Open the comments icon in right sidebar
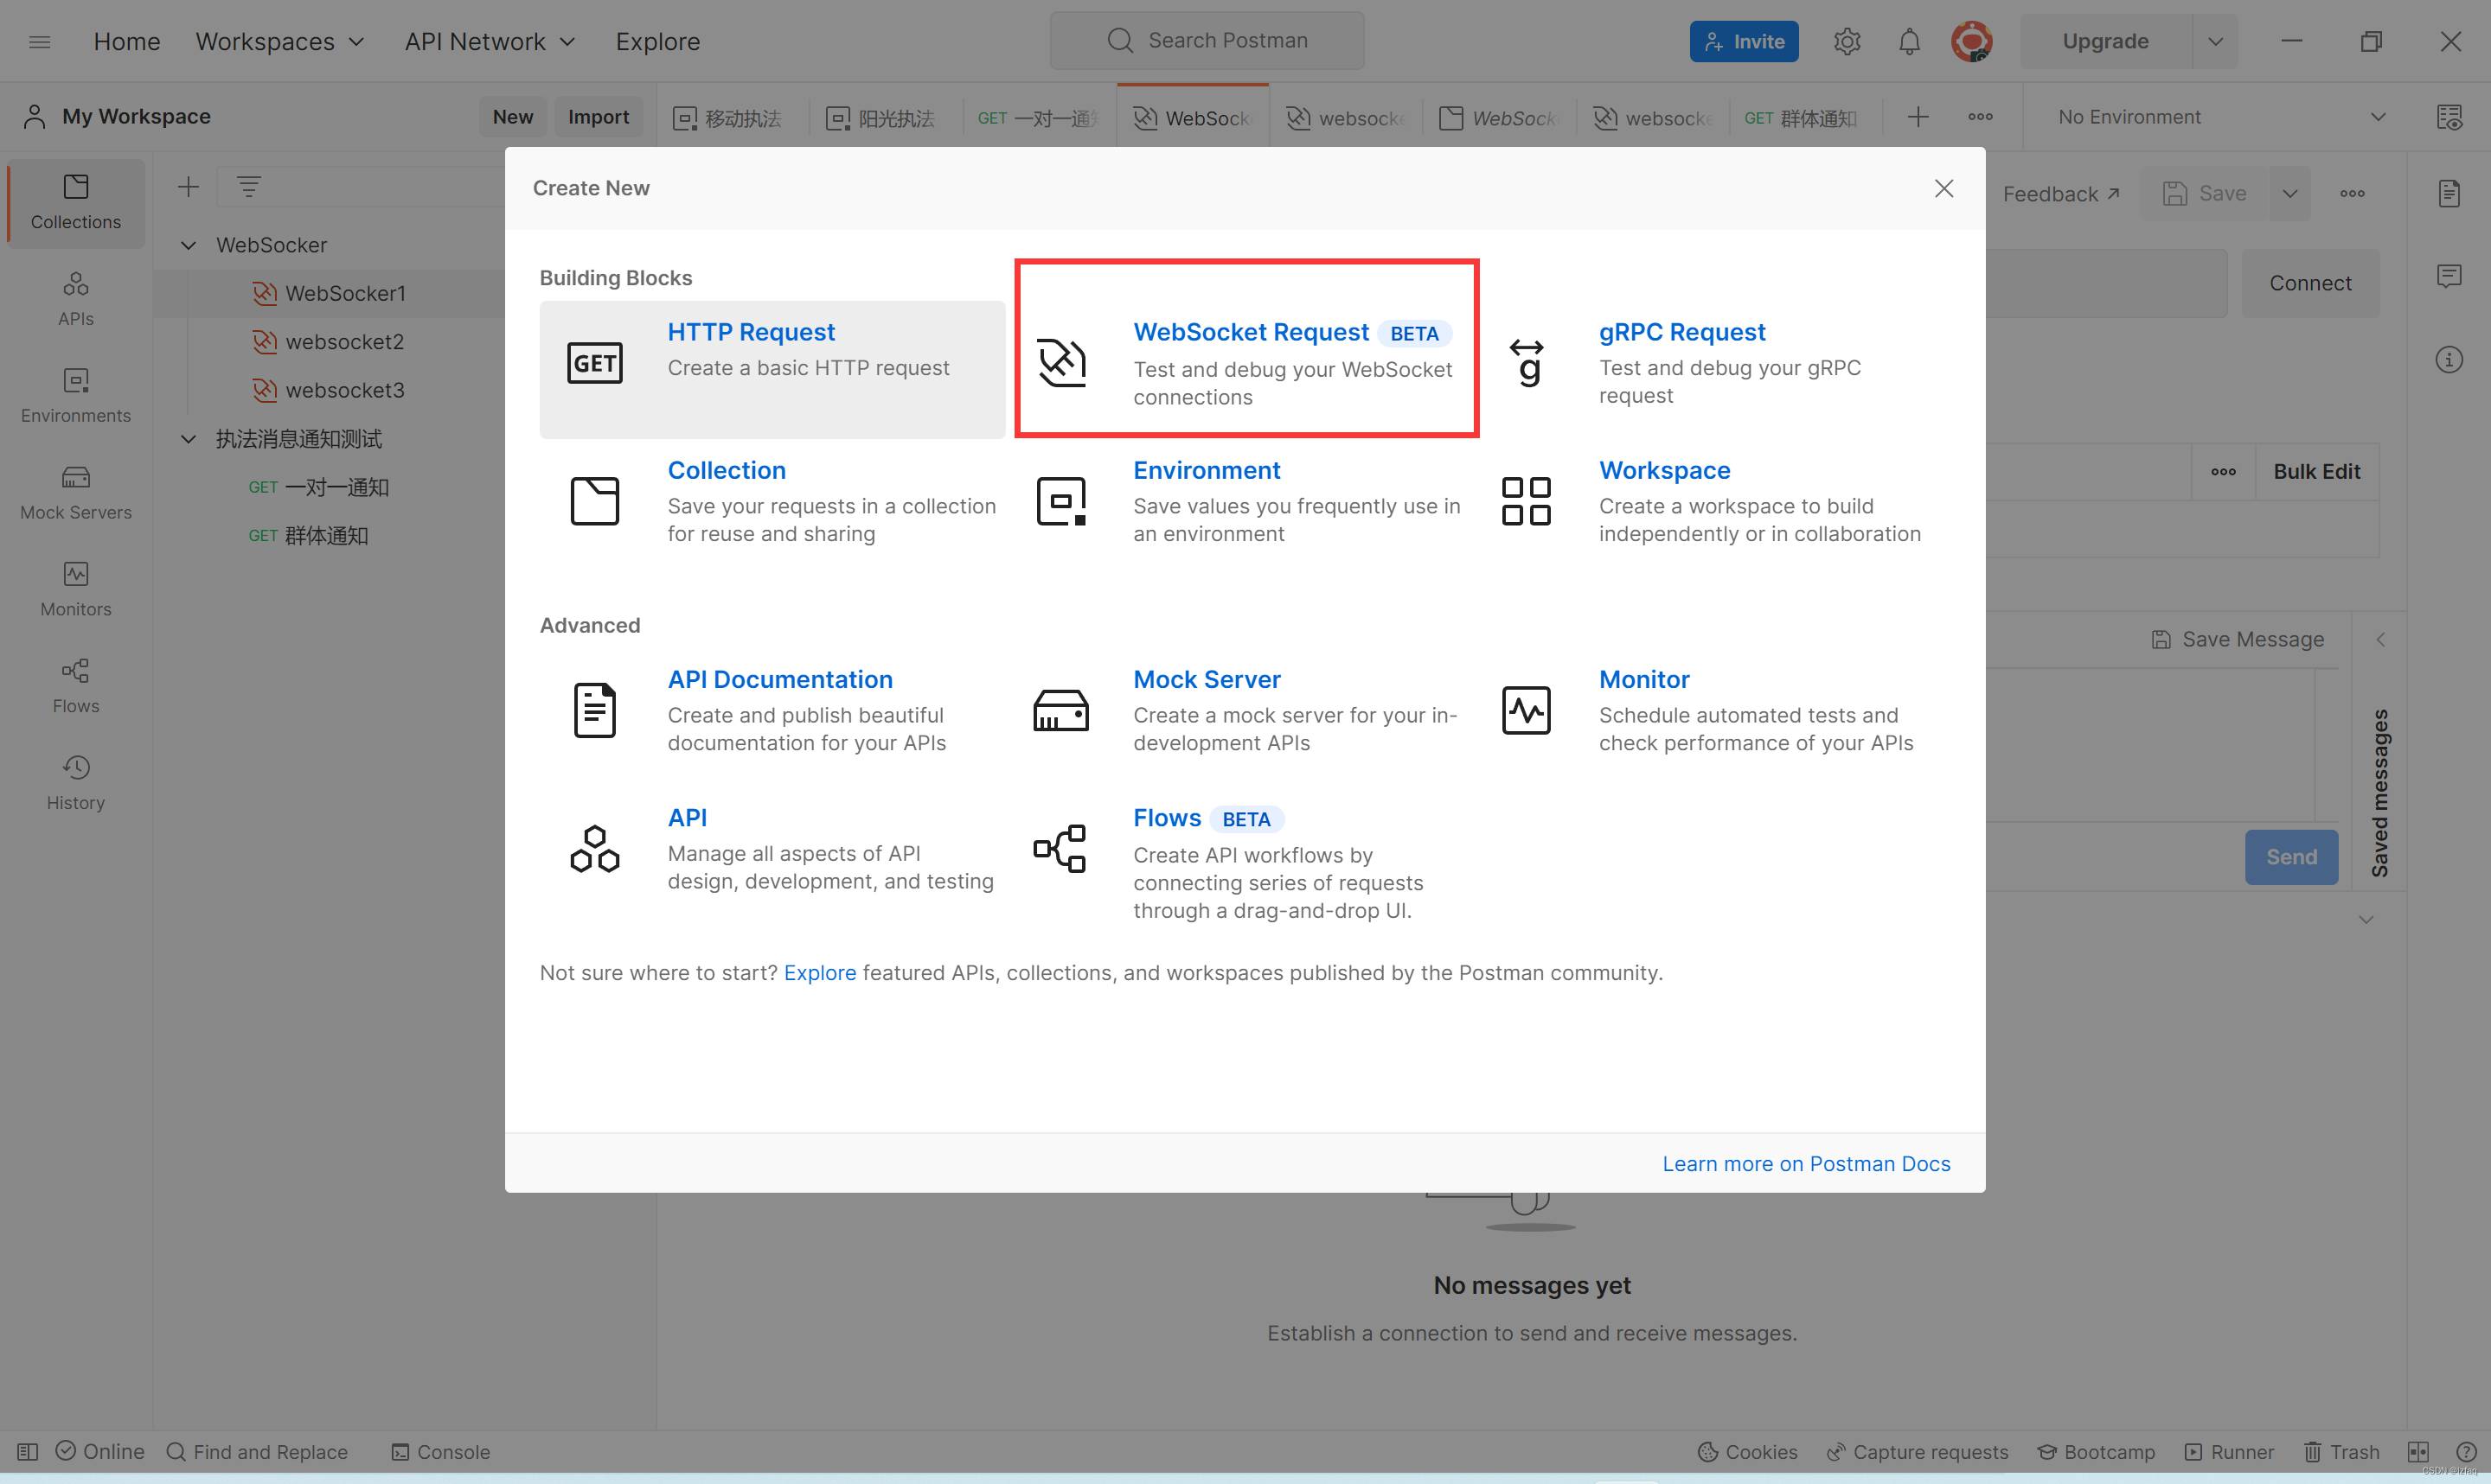Image resolution: width=2491 pixels, height=1484 pixels. click(x=2449, y=276)
